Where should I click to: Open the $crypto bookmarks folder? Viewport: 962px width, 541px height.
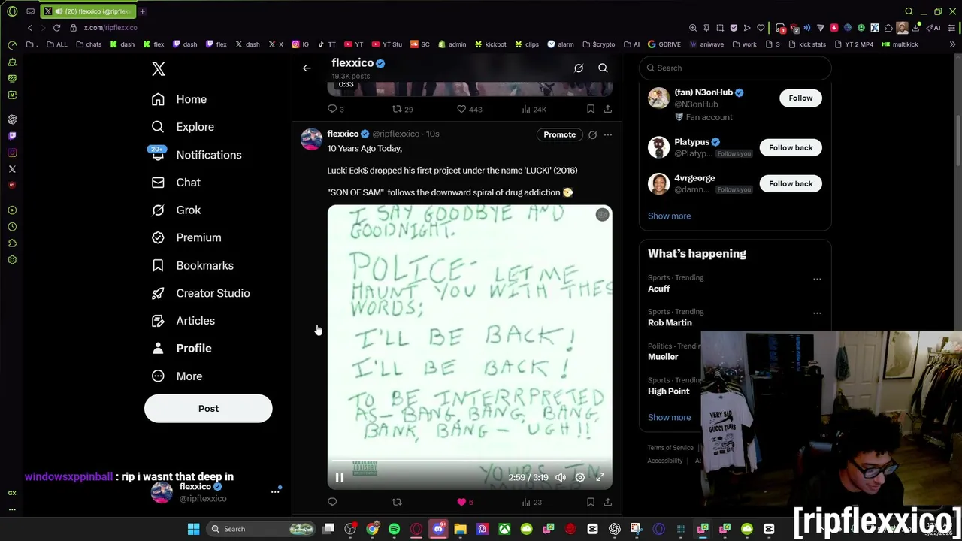598,44
